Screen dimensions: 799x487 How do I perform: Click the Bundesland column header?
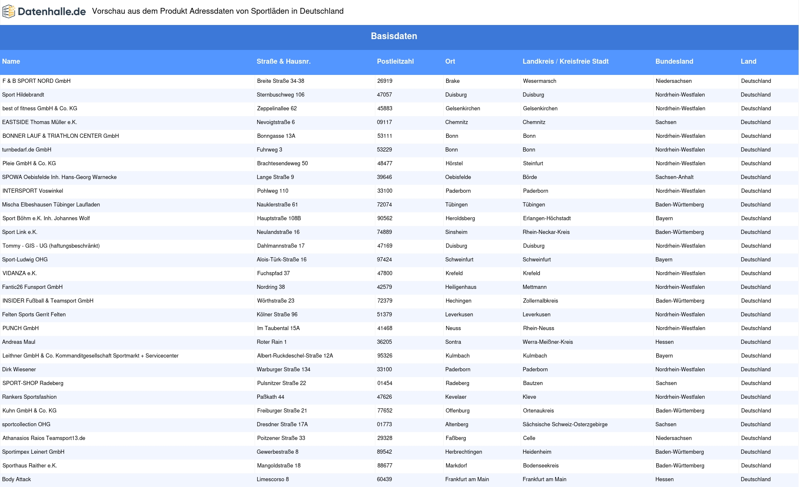tap(674, 61)
